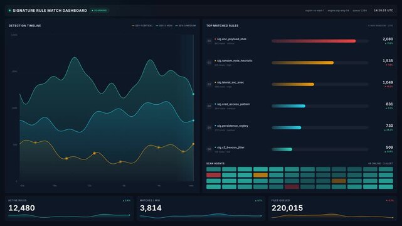Click the green dot beside the dashboard title
402x226 pixels.
[10, 11]
